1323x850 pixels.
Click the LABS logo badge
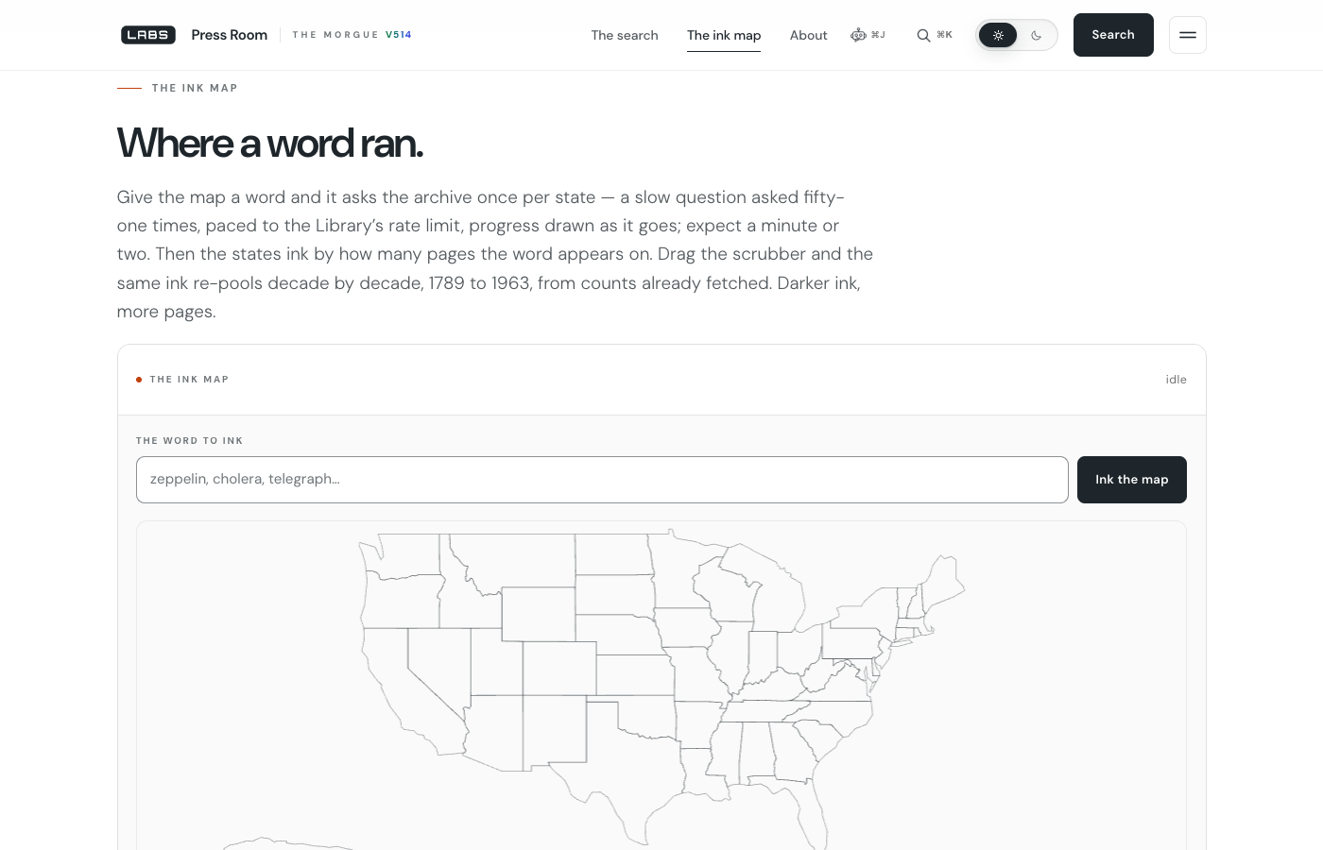[x=148, y=35]
